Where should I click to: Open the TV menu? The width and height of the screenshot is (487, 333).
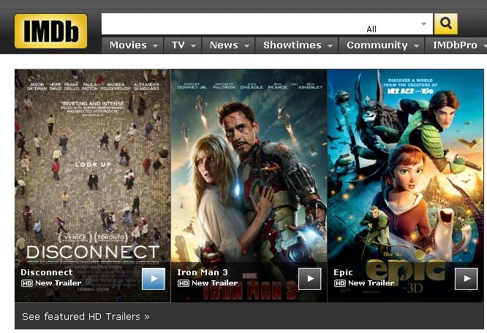click(183, 45)
